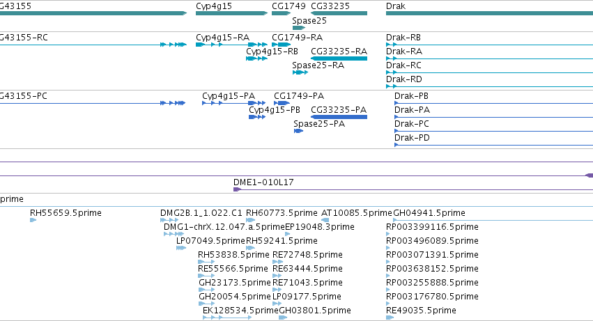Select the Drak-PC protein label

pos(411,124)
